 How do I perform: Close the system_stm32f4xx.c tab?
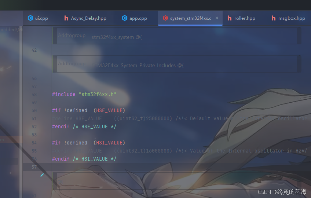[217, 18]
